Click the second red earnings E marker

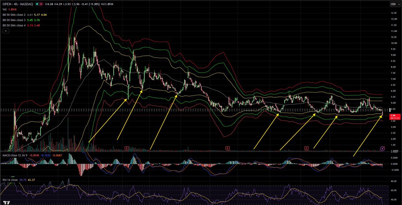227,148
